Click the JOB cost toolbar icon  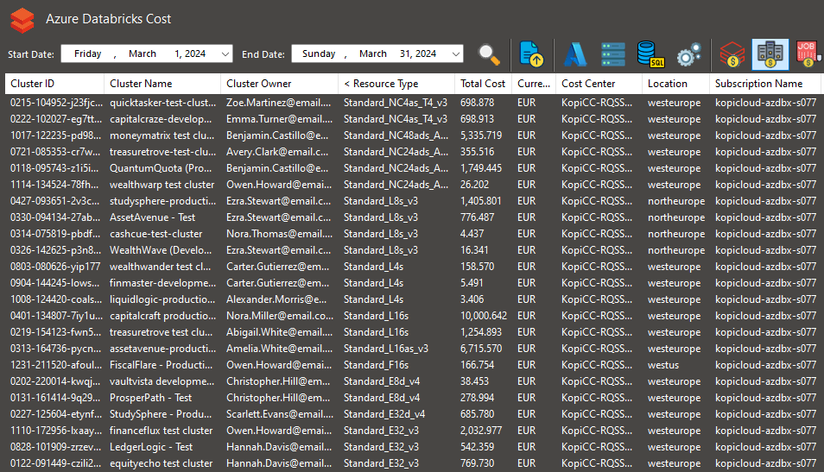[808, 54]
